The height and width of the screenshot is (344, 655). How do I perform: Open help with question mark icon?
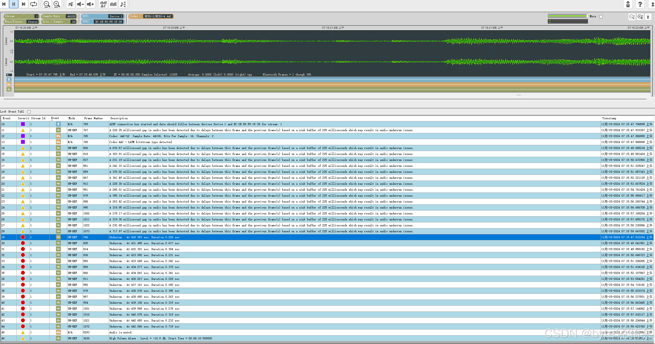(640, 4)
